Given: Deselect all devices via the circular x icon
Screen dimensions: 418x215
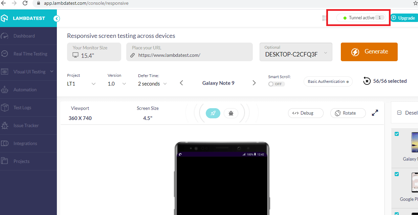Looking at the screenshot, I should (x=367, y=81).
